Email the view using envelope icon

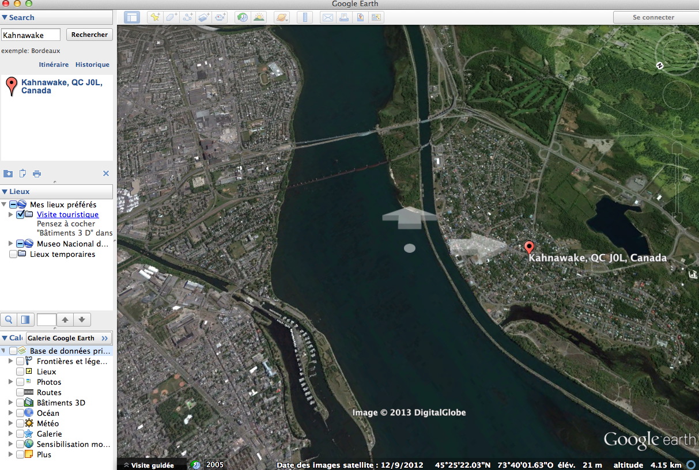[327, 17]
